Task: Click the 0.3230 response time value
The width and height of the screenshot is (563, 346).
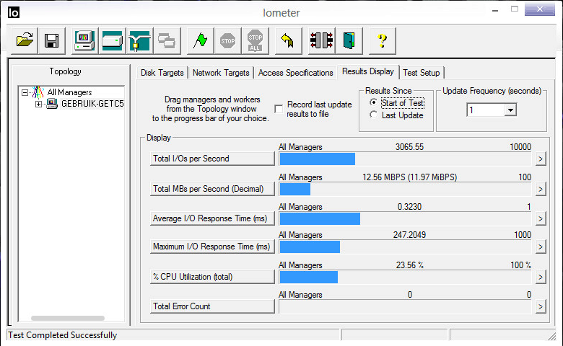Action: pos(409,207)
